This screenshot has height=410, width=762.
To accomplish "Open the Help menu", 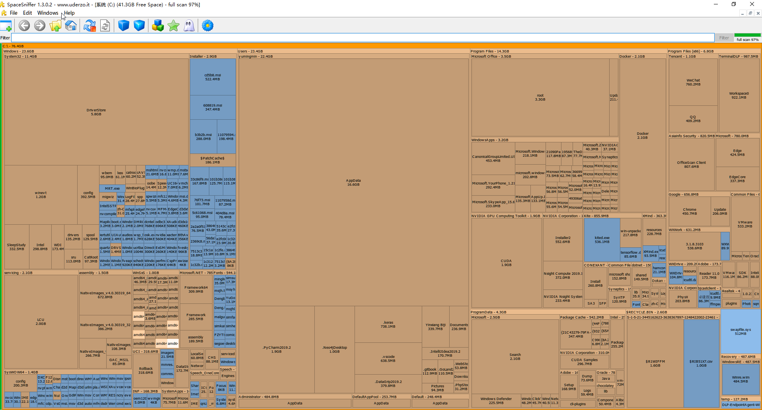I will 69,13.
